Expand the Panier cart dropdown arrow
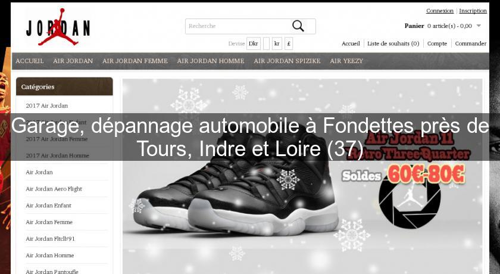The image size is (500, 274). (x=479, y=26)
